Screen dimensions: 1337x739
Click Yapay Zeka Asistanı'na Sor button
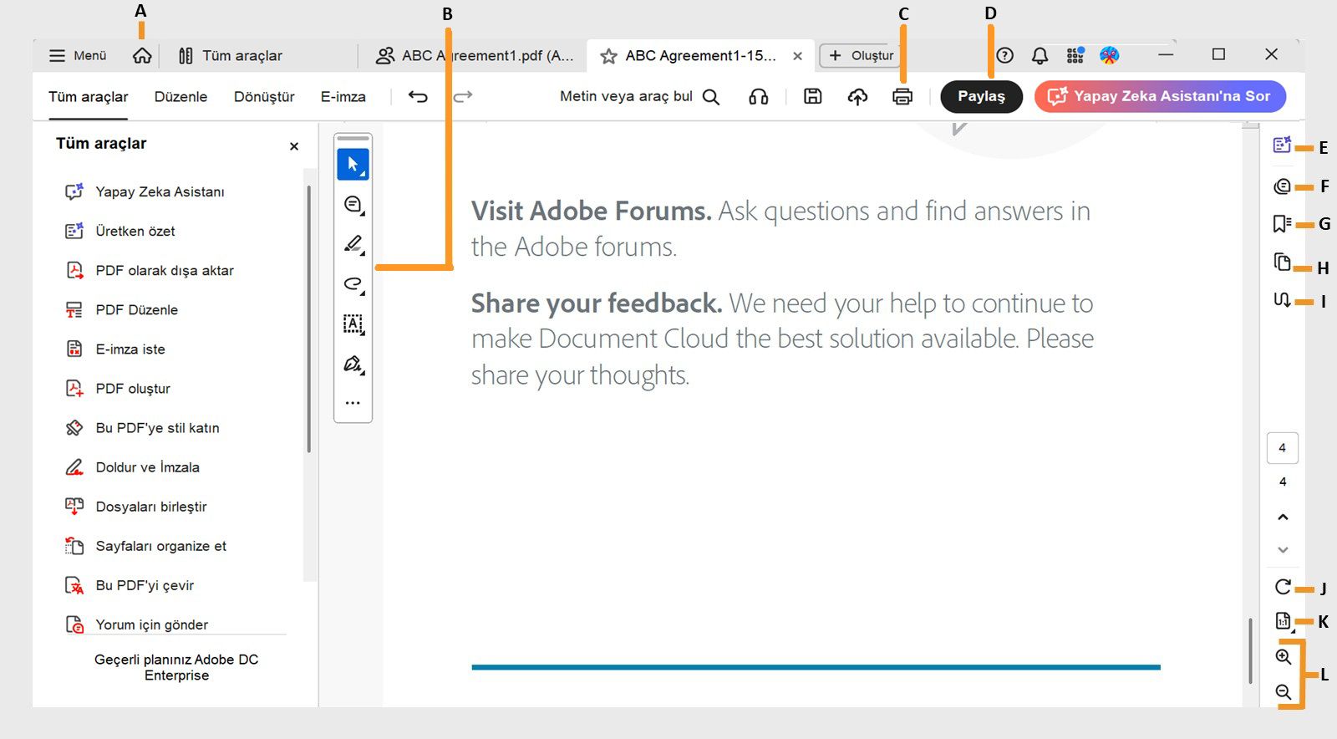tap(1160, 96)
